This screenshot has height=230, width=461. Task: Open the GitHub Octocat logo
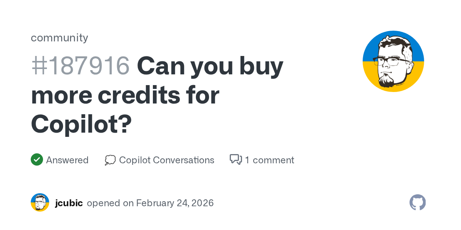[418, 202]
